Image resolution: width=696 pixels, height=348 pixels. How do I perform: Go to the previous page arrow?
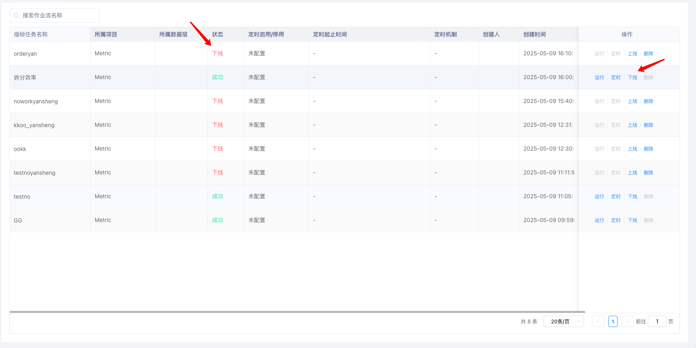[598, 321]
